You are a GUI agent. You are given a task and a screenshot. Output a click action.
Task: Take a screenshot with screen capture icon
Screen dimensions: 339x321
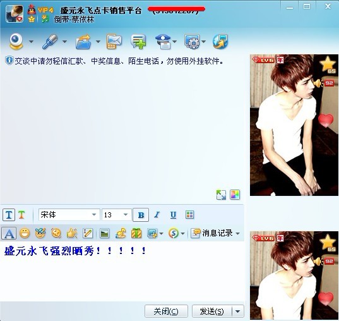click(152, 233)
